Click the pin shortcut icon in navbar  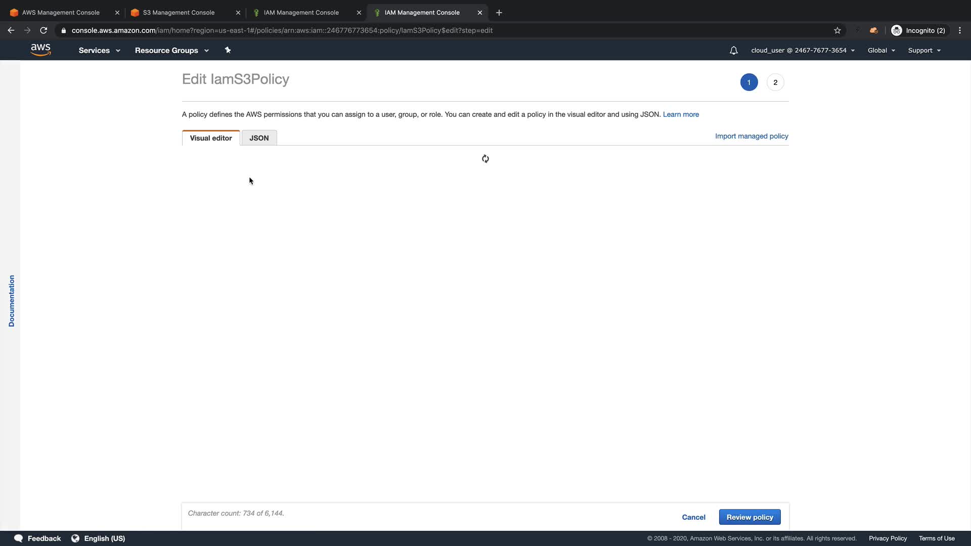point(228,50)
